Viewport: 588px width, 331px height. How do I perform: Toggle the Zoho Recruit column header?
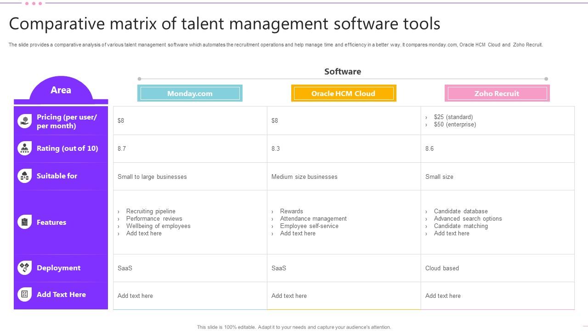coord(497,93)
